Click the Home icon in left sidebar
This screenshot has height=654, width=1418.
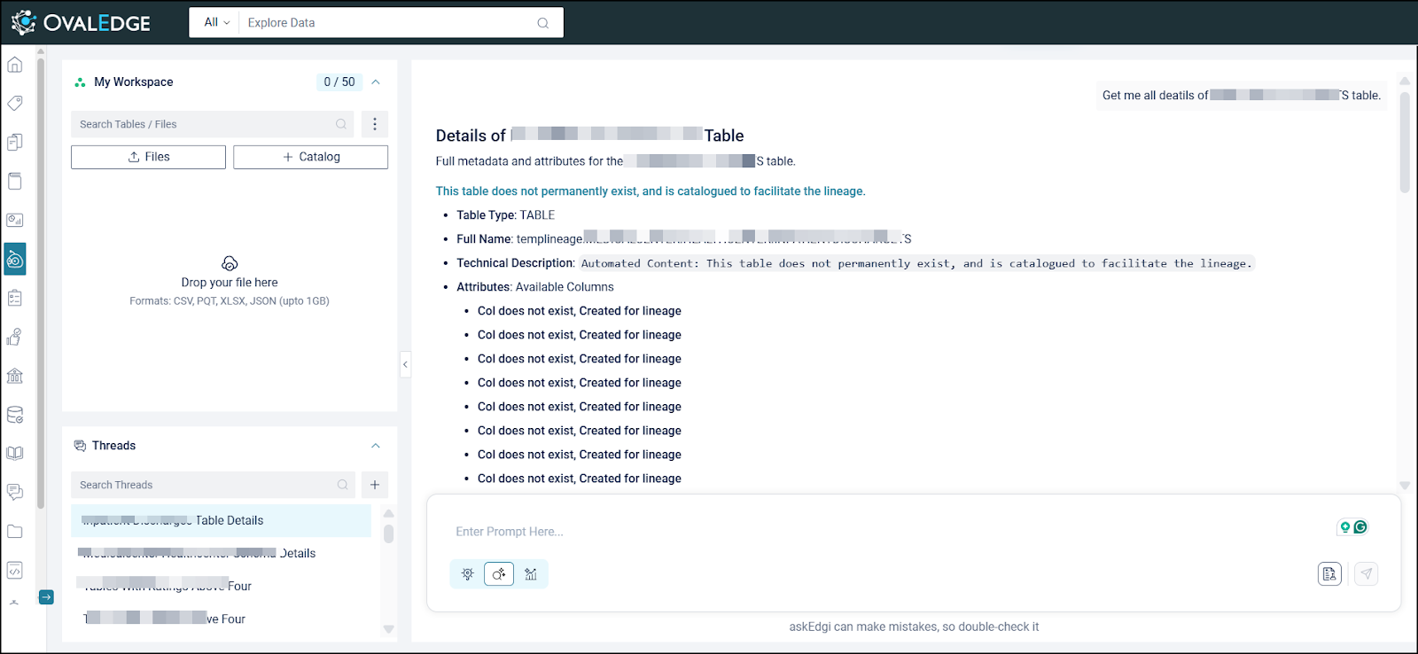tap(15, 65)
